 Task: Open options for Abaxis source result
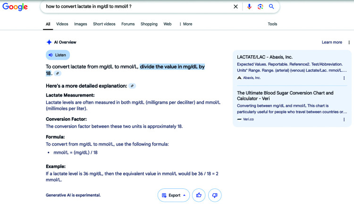click(344, 78)
